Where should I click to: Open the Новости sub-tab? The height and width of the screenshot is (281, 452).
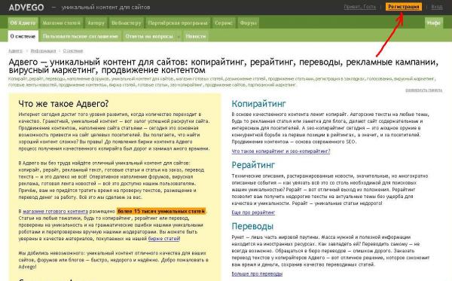196,36
